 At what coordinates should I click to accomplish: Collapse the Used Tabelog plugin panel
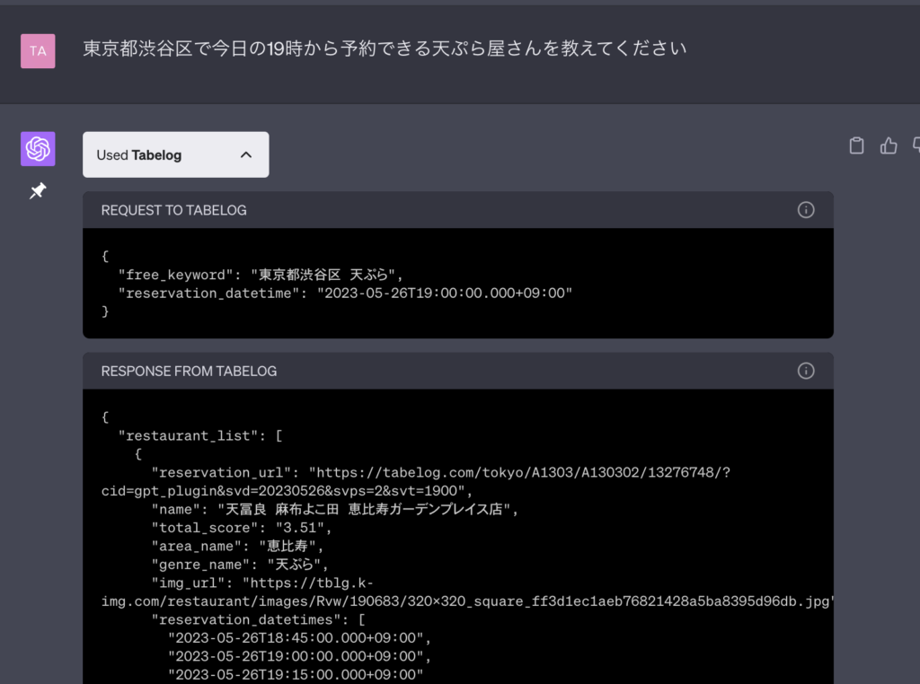pyautogui.click(x=175, y=154)
